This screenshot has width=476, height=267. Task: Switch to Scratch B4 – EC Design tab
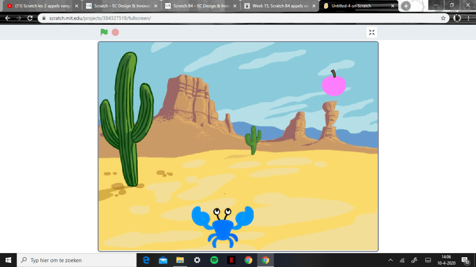click(199, 6)
